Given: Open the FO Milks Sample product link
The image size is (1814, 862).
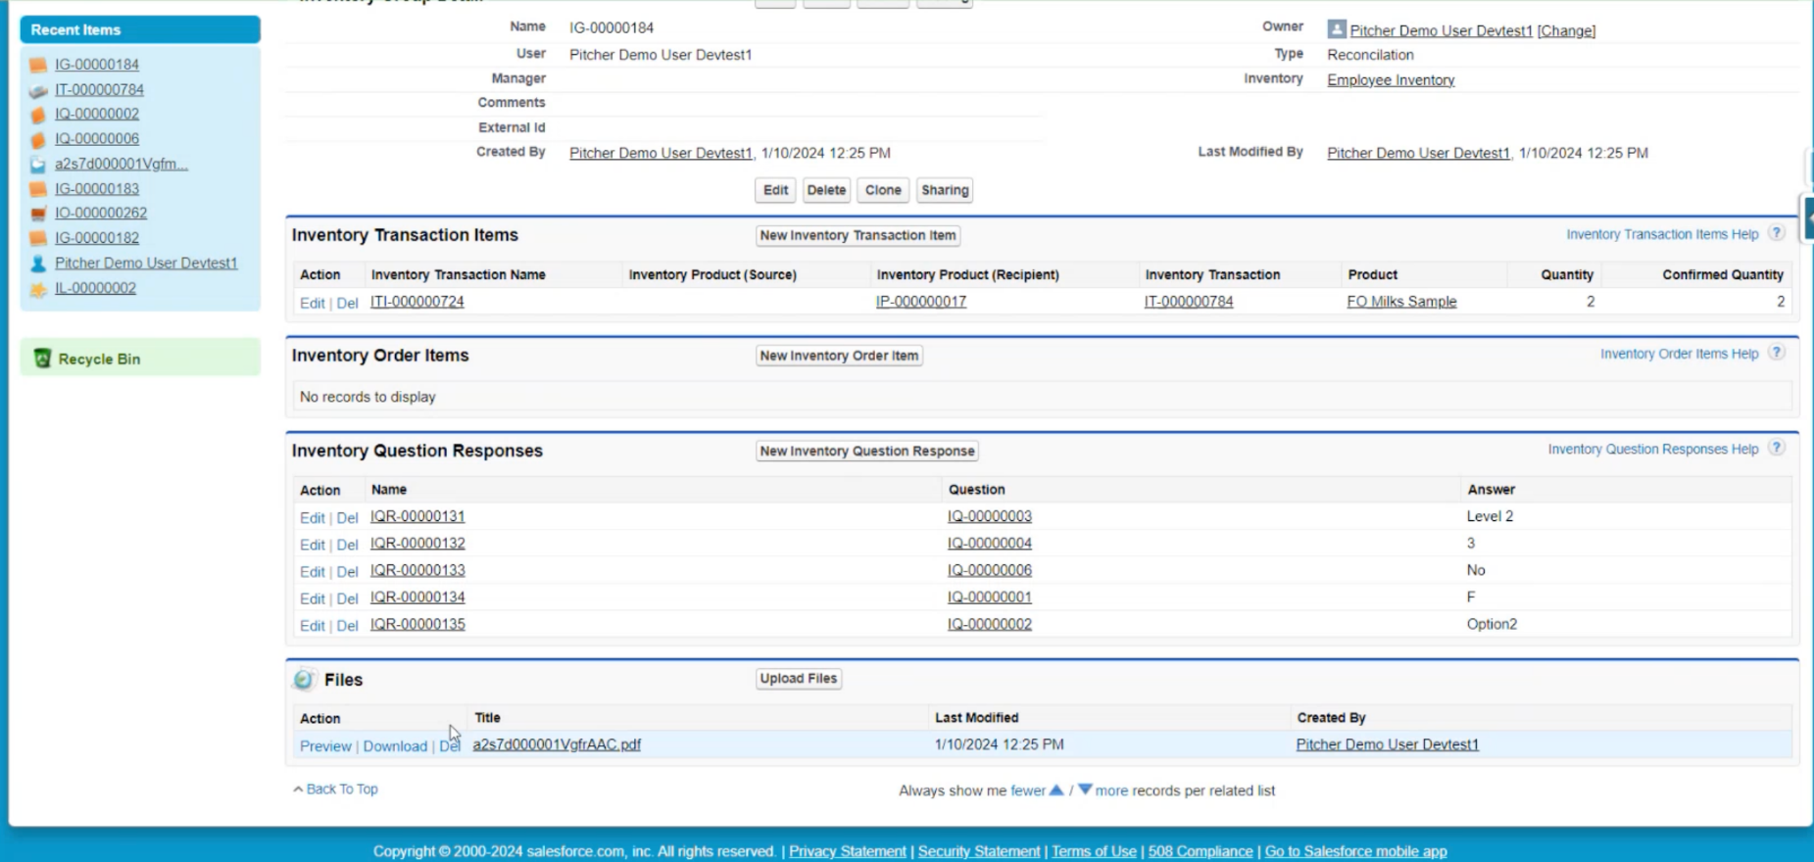Looking at the screenshot, I should point(1400,302).
